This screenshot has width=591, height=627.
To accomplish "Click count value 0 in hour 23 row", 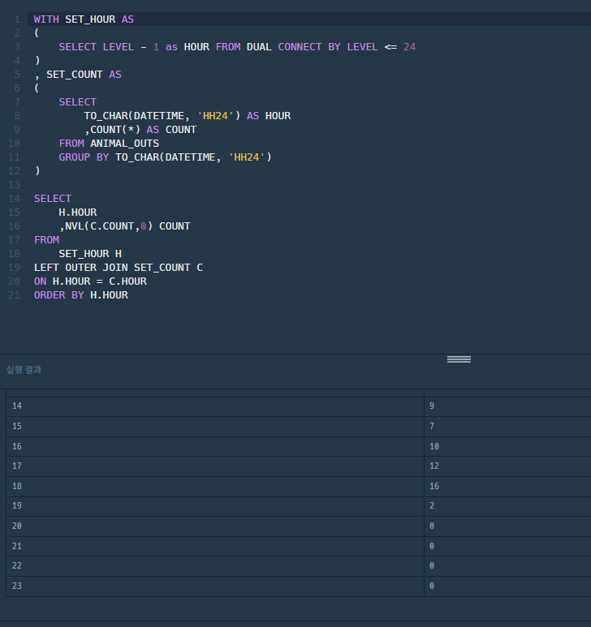I will pyautogui.click(x=432, y=586).
